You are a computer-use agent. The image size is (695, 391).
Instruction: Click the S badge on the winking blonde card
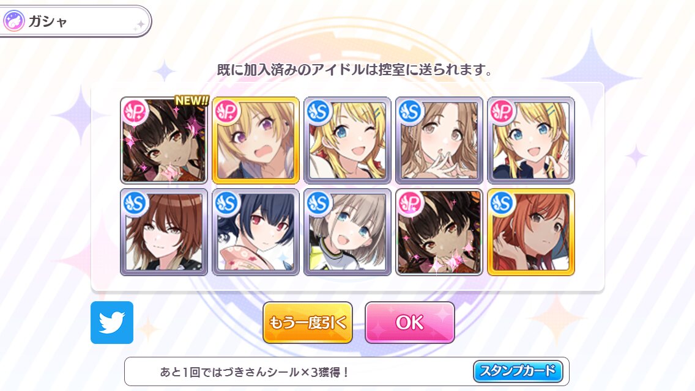pyautogui.click(x=318, y=112)
